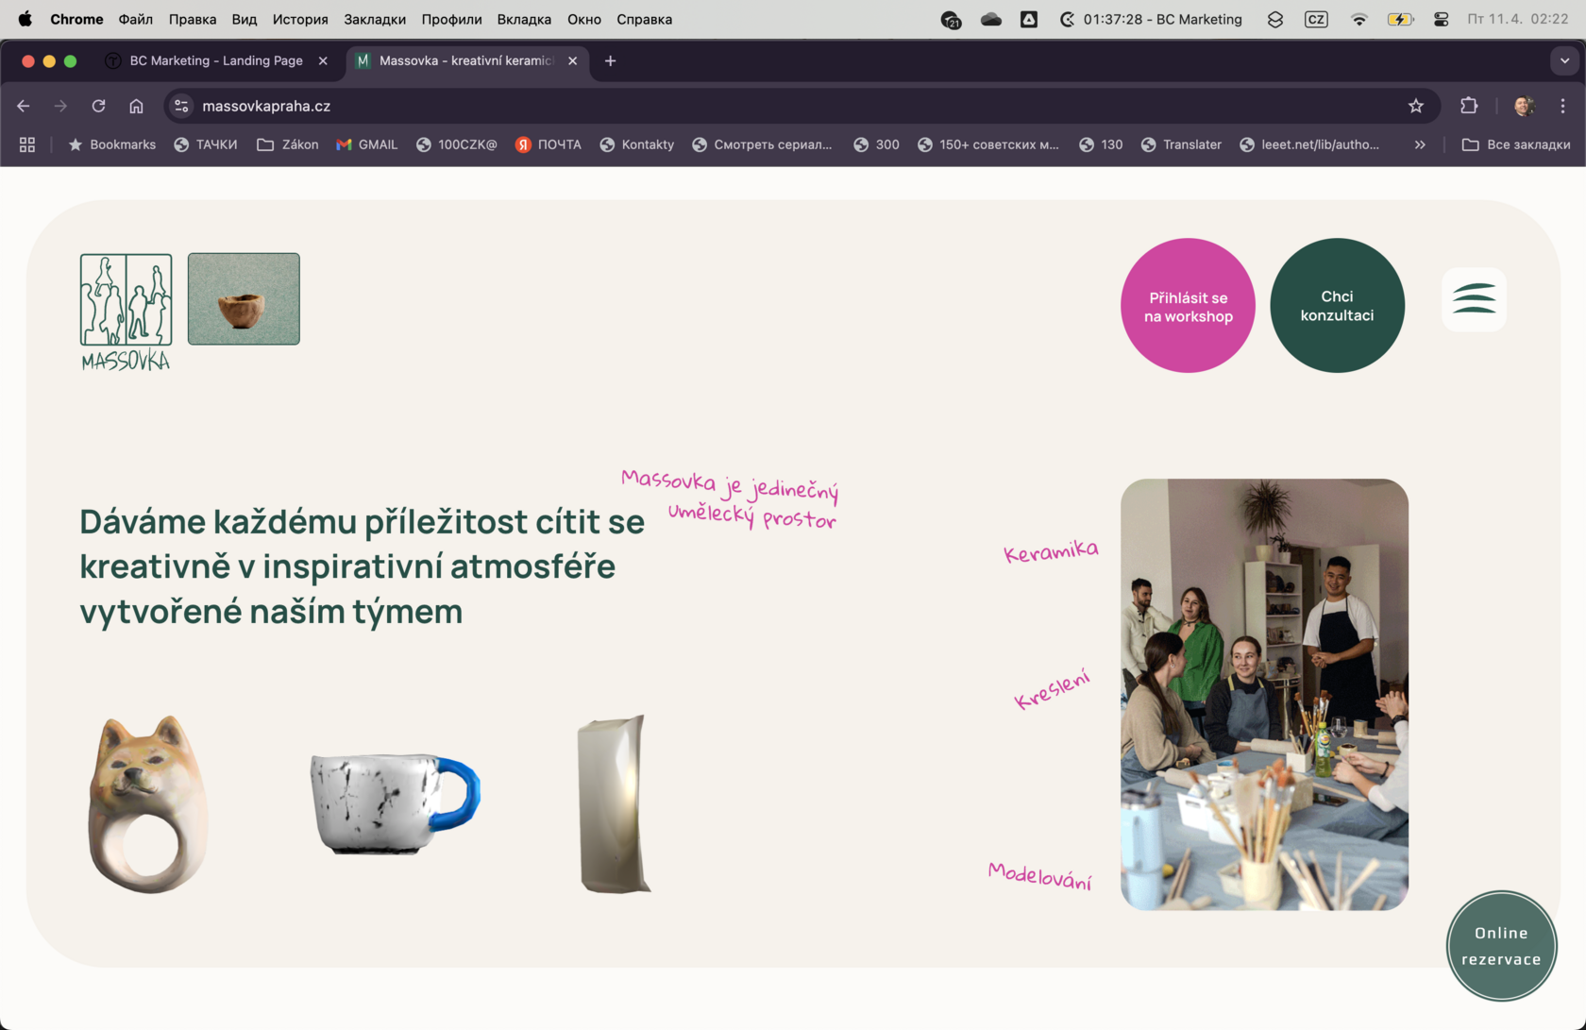Click the Wi-Fi status icon

[x=1358, y=19]
